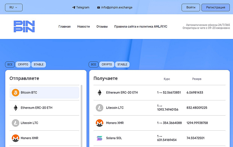Open the Новости menu item

point(84,26)
